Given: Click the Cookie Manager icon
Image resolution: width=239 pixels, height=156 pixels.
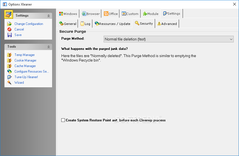Looking at the screenshot, I should click(9, 60).
